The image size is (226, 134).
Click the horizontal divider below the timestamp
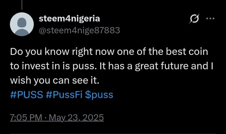(113, 134)
